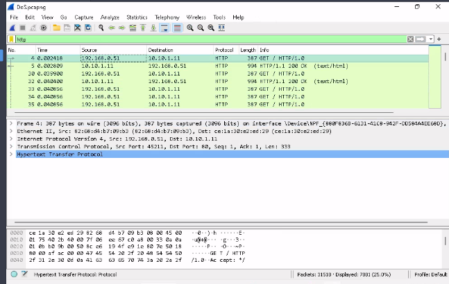The image size is (449, 284).
Task: Expand the Frame 4 details row
Action: [x=10, y=123]
